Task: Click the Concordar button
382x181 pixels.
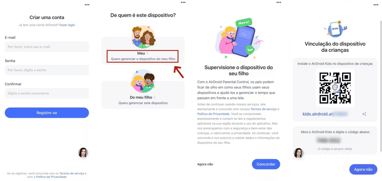Action: 266,164
